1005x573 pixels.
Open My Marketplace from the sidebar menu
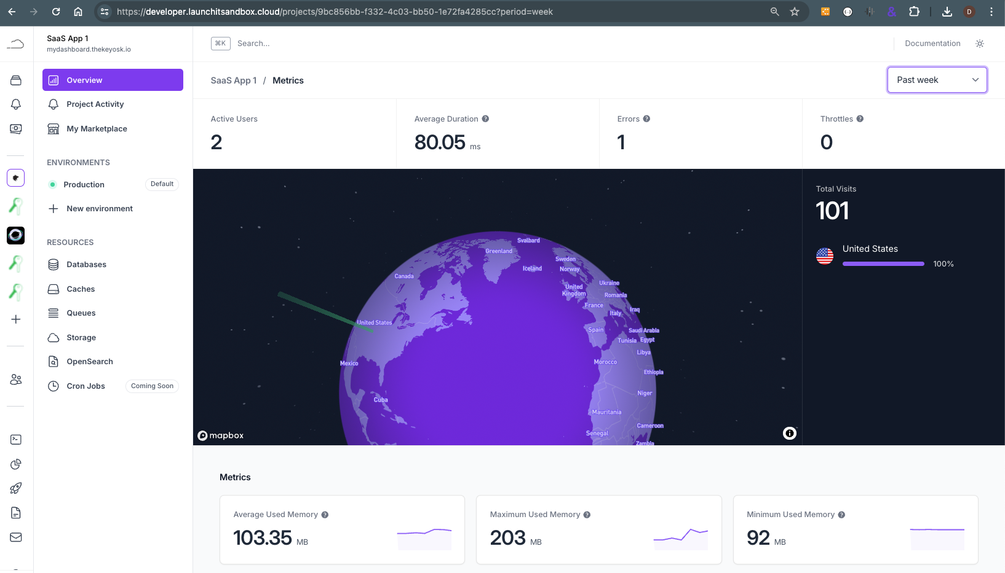96,128
